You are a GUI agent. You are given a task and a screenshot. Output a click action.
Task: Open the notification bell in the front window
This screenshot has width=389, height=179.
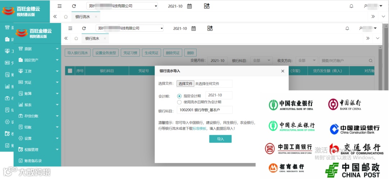coord(347,28)
